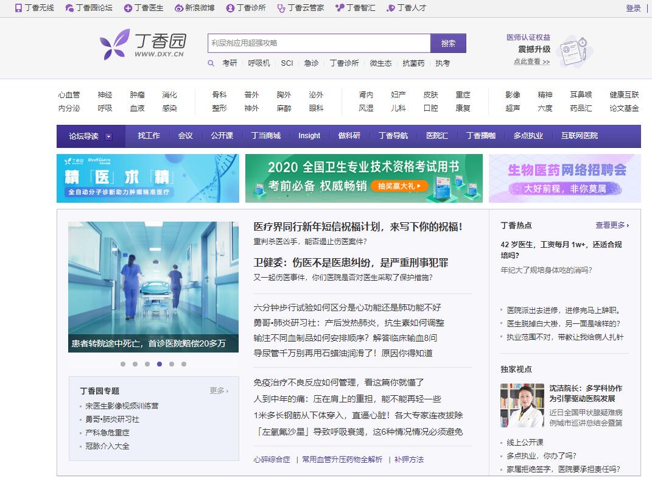
Task: Click the clipboard illustration for physician certification
Action: 575,52
